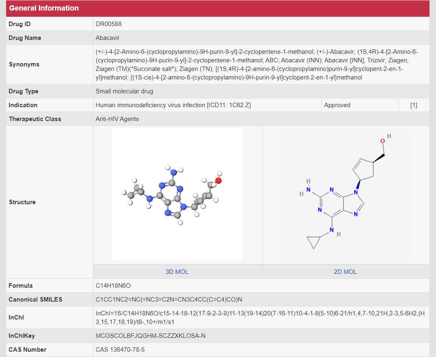The height and width of the screenshot is (357, 436).
Task: Open the 2D MOL download link
Action: point(345,272)
